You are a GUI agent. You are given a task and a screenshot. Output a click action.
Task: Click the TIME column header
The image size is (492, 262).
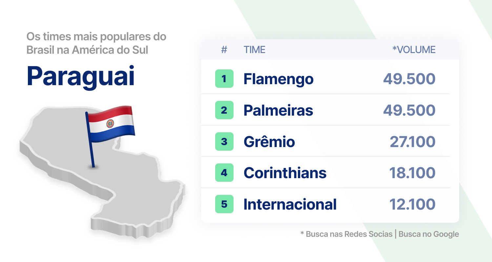click(x=255, y=50)
